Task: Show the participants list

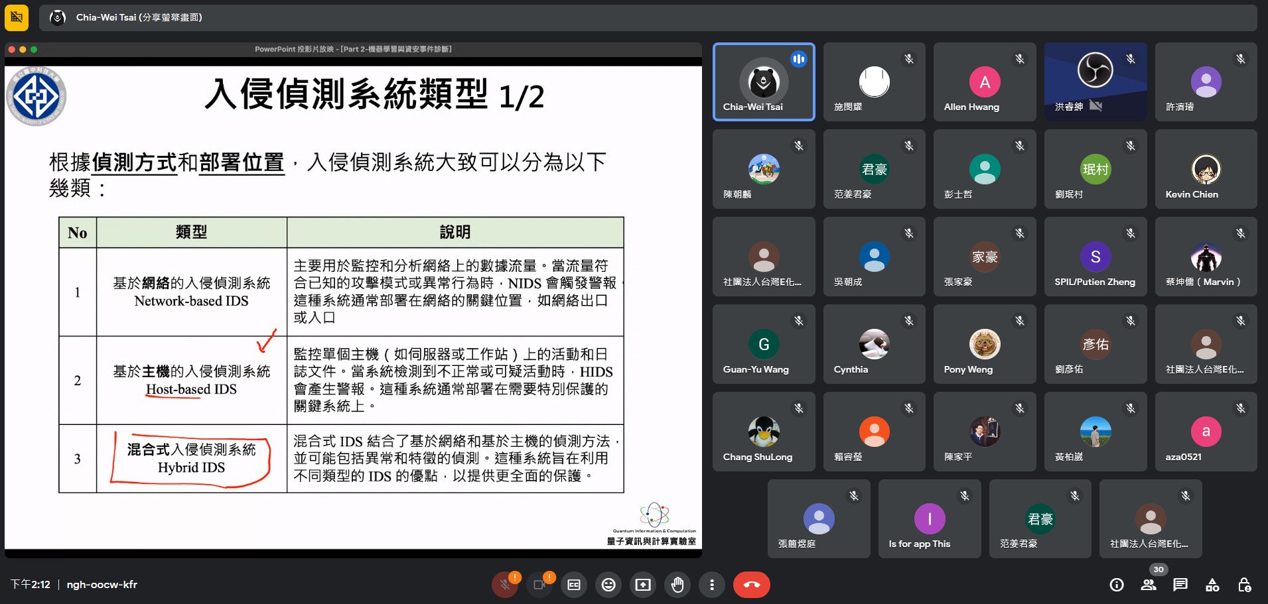Action: coord(1149,585)
